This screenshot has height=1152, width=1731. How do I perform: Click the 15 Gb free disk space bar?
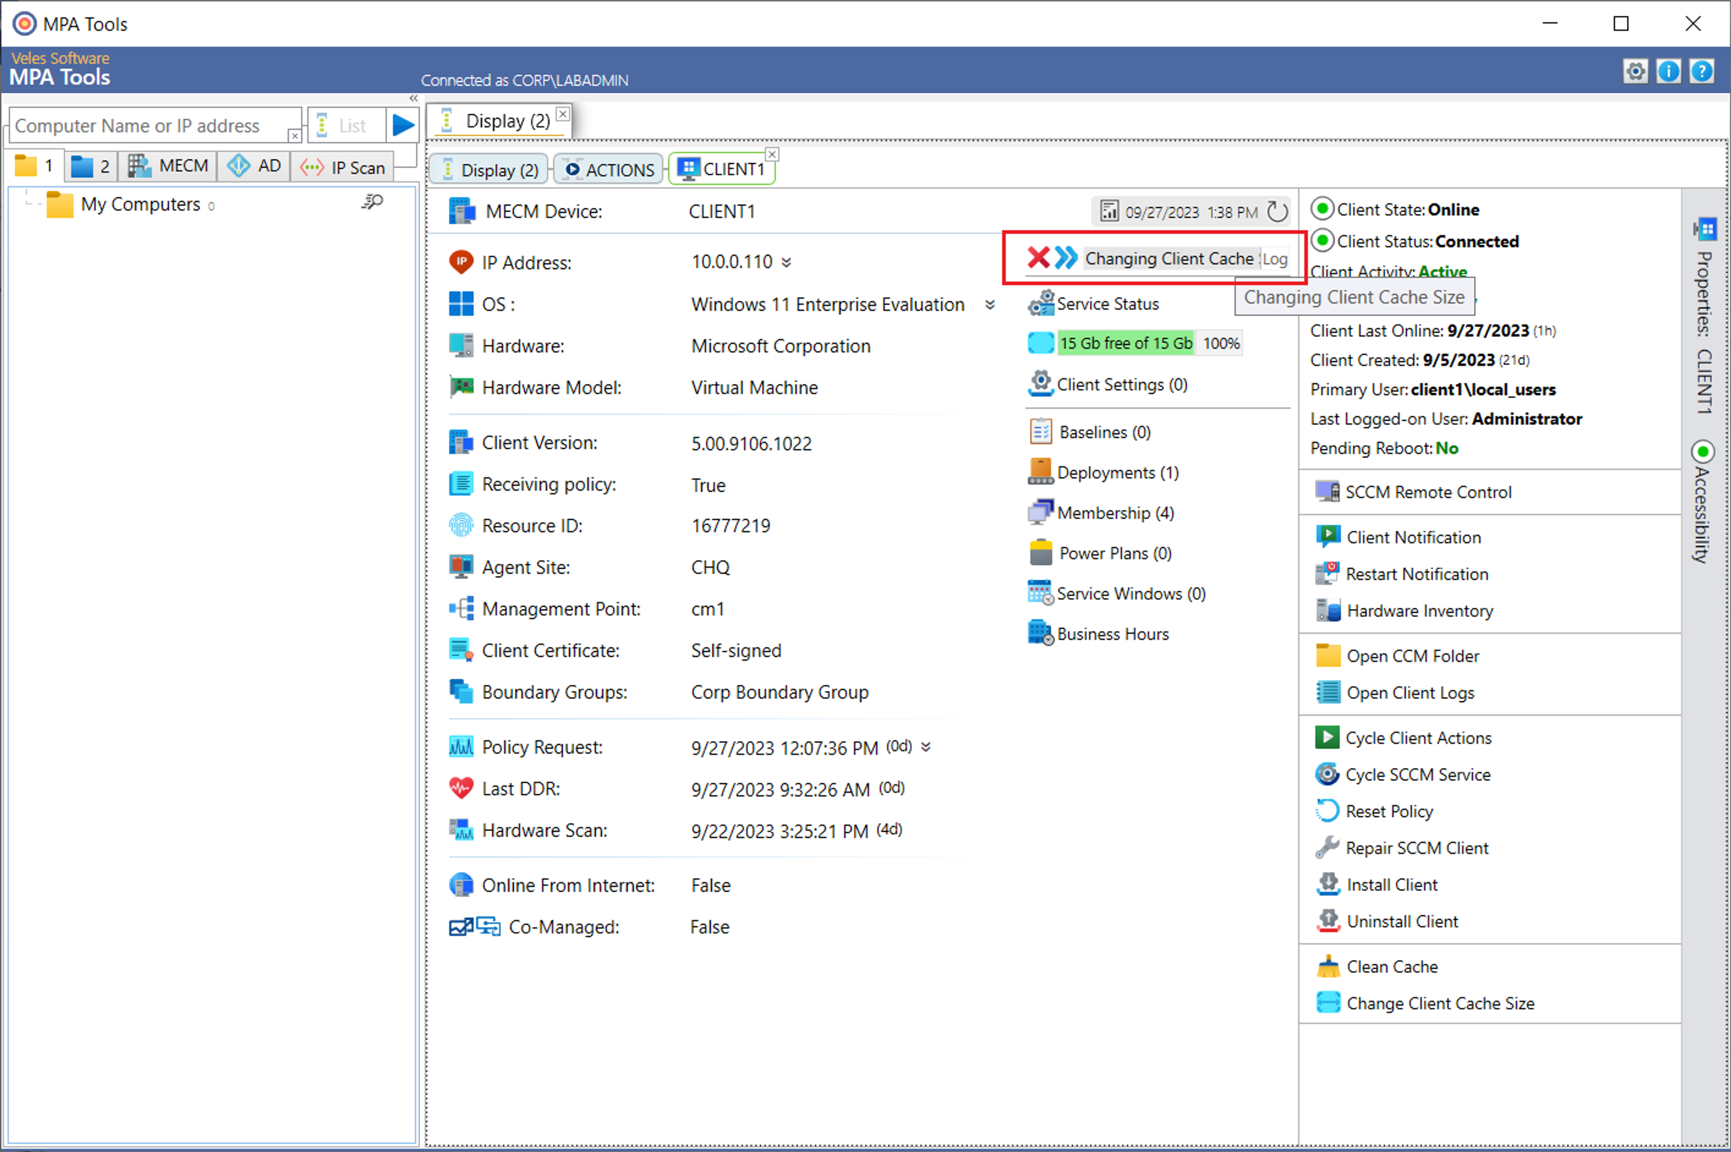tap(1126, 343)
